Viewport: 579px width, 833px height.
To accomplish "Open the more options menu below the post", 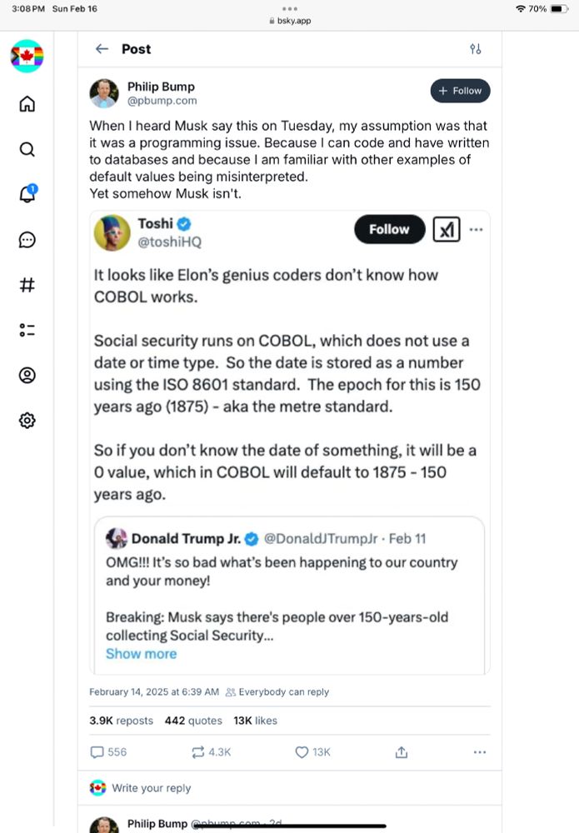I will [480, 752].
